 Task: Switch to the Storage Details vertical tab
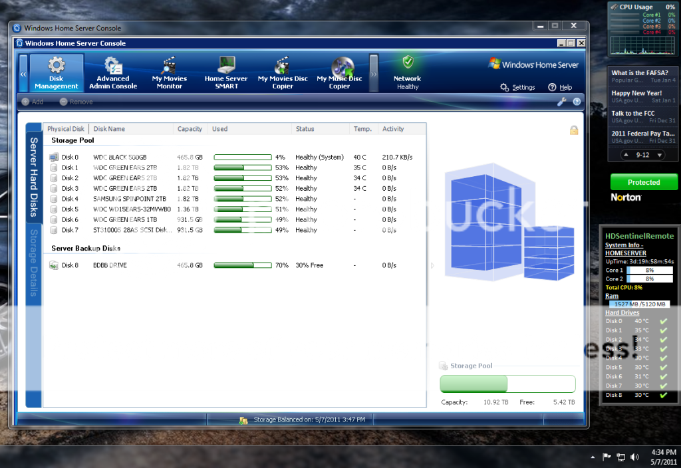tap(34, 263)
